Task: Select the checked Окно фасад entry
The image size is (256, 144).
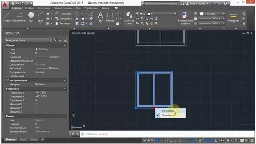Action: [170, 115]
